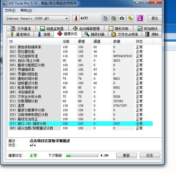
Task: Click the 状态 column header
Action: click(x=143, y=41)
